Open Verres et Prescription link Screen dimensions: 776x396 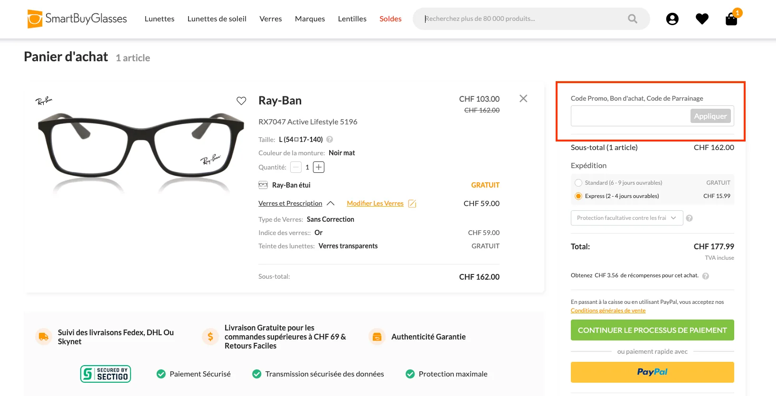tap(290, 203)
